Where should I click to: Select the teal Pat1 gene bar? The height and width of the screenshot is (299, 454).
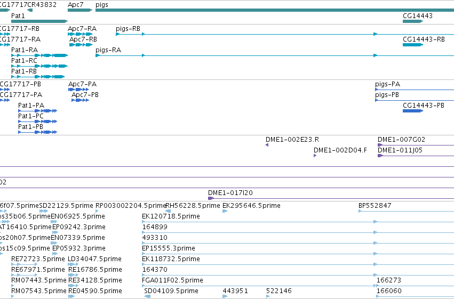[39, 21]
